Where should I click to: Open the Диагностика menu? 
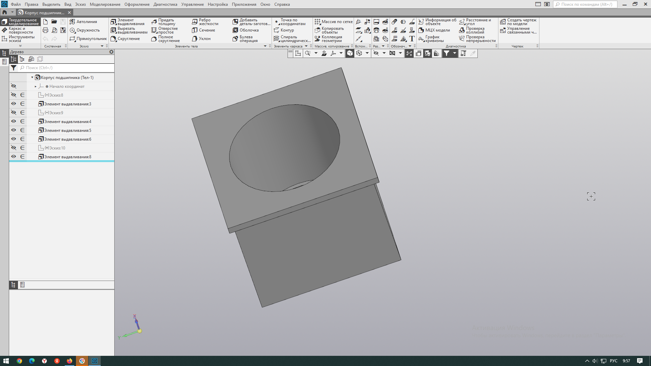[x=165, y=4]
